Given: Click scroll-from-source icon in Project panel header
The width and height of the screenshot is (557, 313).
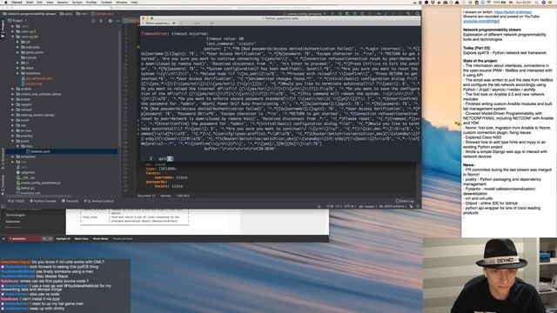Looking at the screenshot, I should 93,21.
